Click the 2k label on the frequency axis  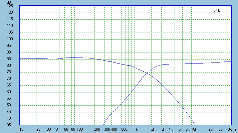point(153,129)
